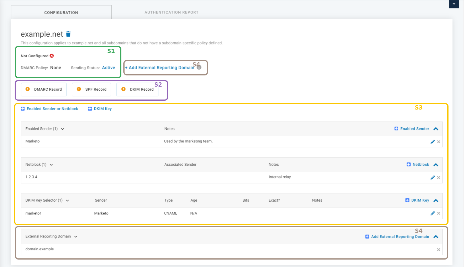Sort by the Netblock (1) column chevron
This screenshot has height=267, width=464.
[x=51, y=165]
